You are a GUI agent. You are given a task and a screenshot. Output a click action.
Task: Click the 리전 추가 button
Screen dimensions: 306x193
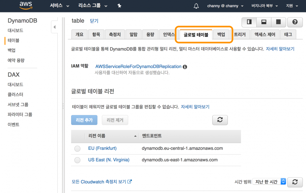tap(84, 120)
